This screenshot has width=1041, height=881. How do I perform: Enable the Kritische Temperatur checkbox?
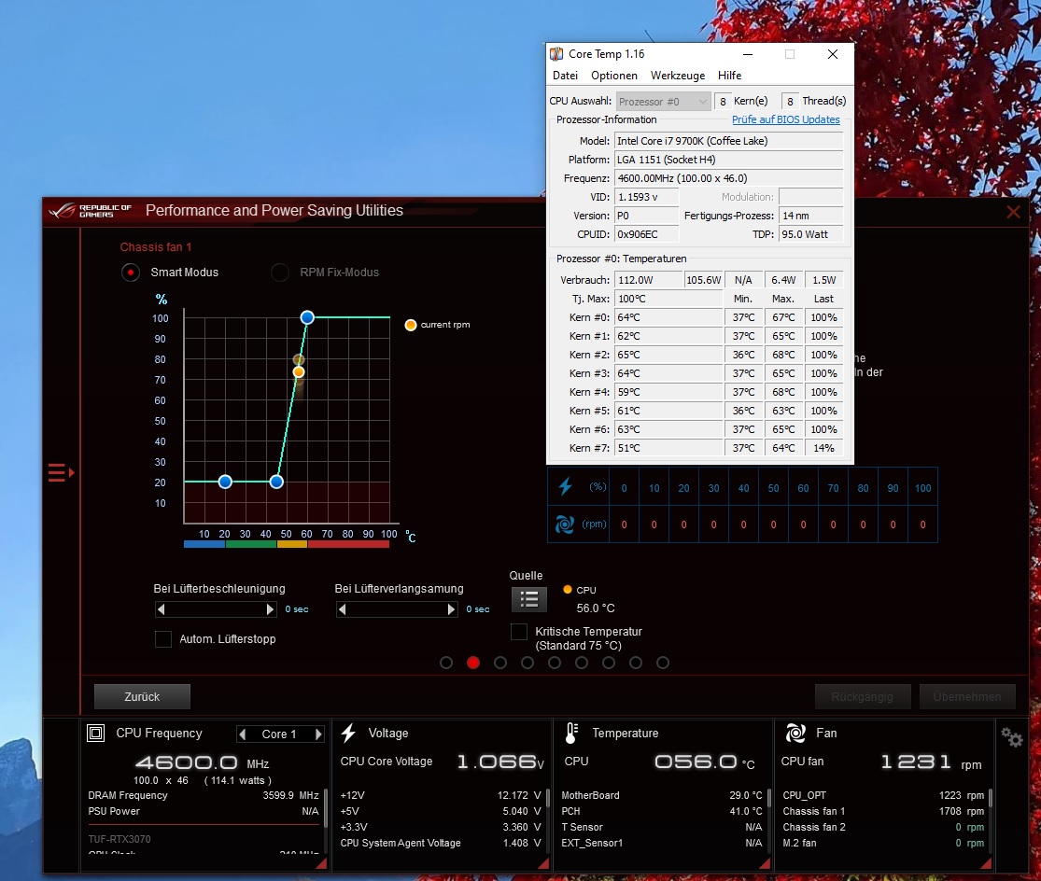point(519,632)
